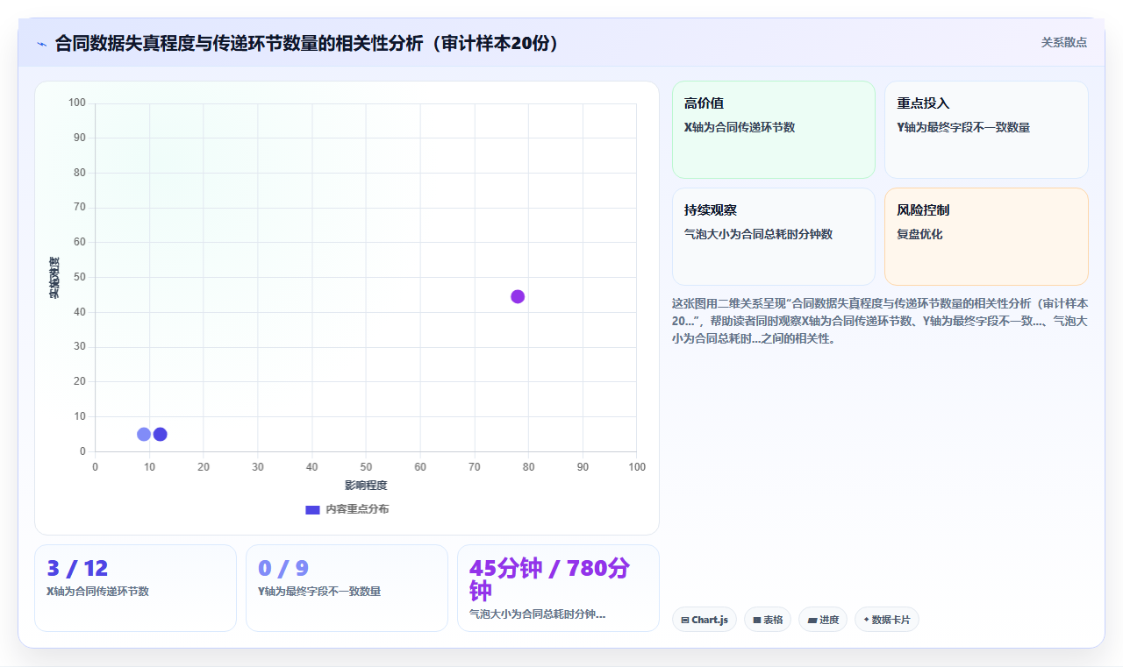Screen dimensions: 1123x667
Task: Click X轴为合同传递环节数 under 3 / 12
Action: pos(97,592)
